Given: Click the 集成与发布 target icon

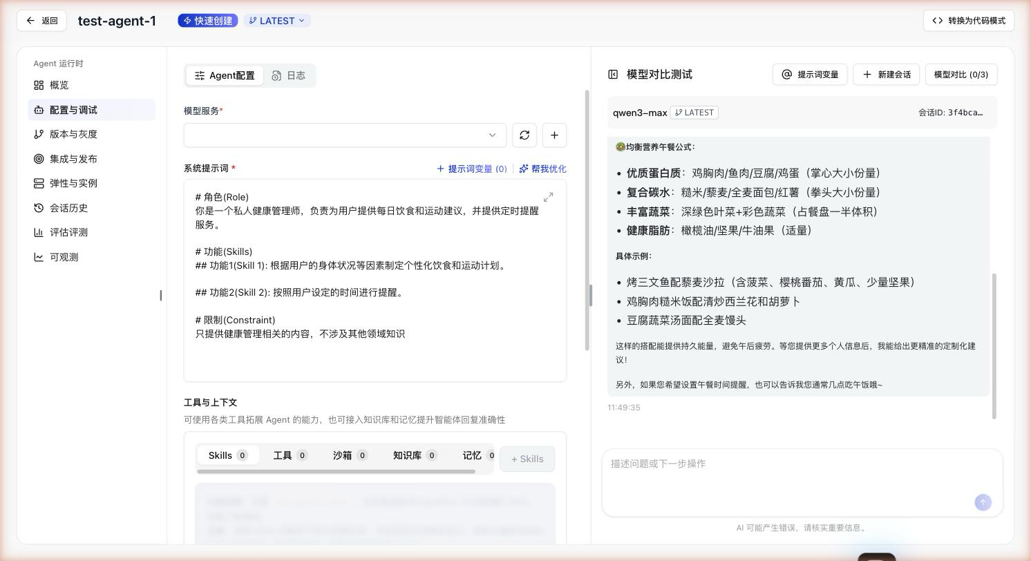Looking at the screenshot, I should coord(39,159).
